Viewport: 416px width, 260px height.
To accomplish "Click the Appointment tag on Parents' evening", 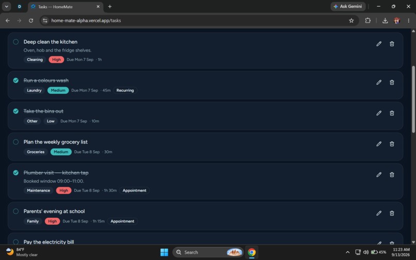I will click(122, 221).
